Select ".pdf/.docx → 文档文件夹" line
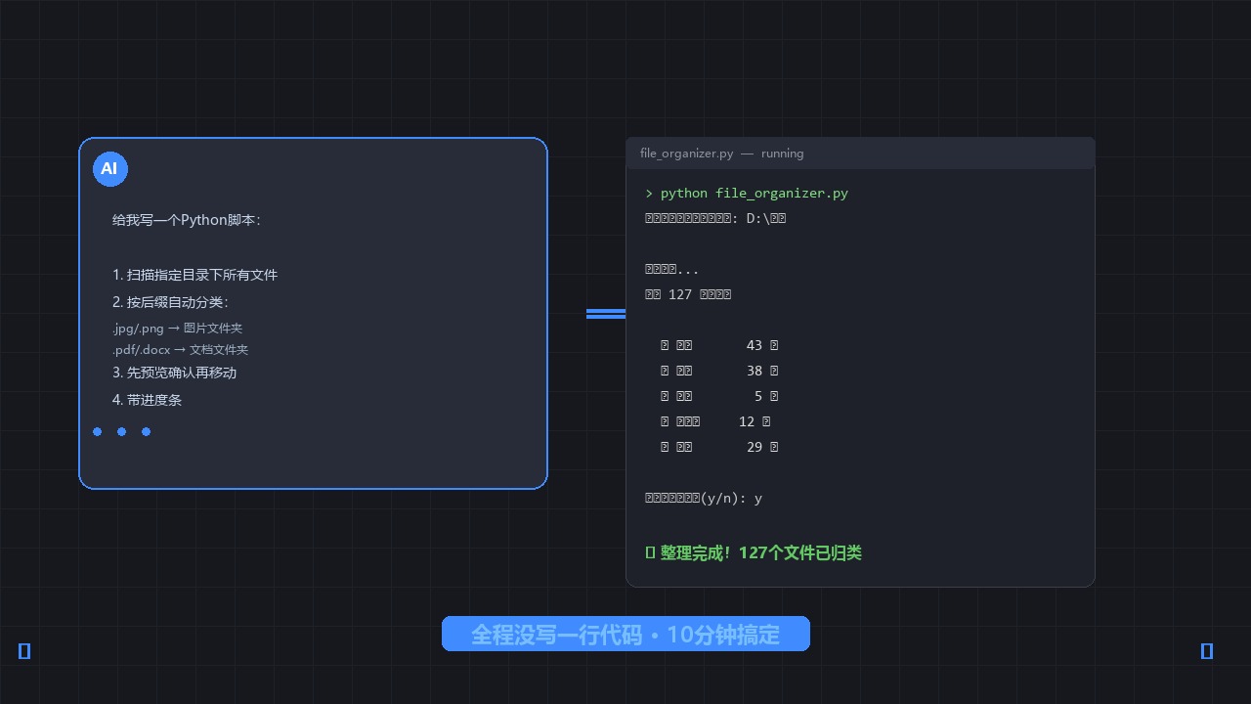This screenshot has height=704, width=1251. 180,350
